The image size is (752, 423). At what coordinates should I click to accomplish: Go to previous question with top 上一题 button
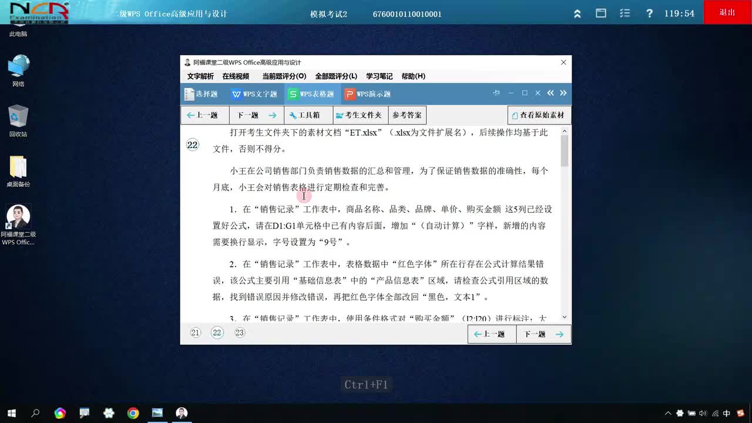[205, 115]
